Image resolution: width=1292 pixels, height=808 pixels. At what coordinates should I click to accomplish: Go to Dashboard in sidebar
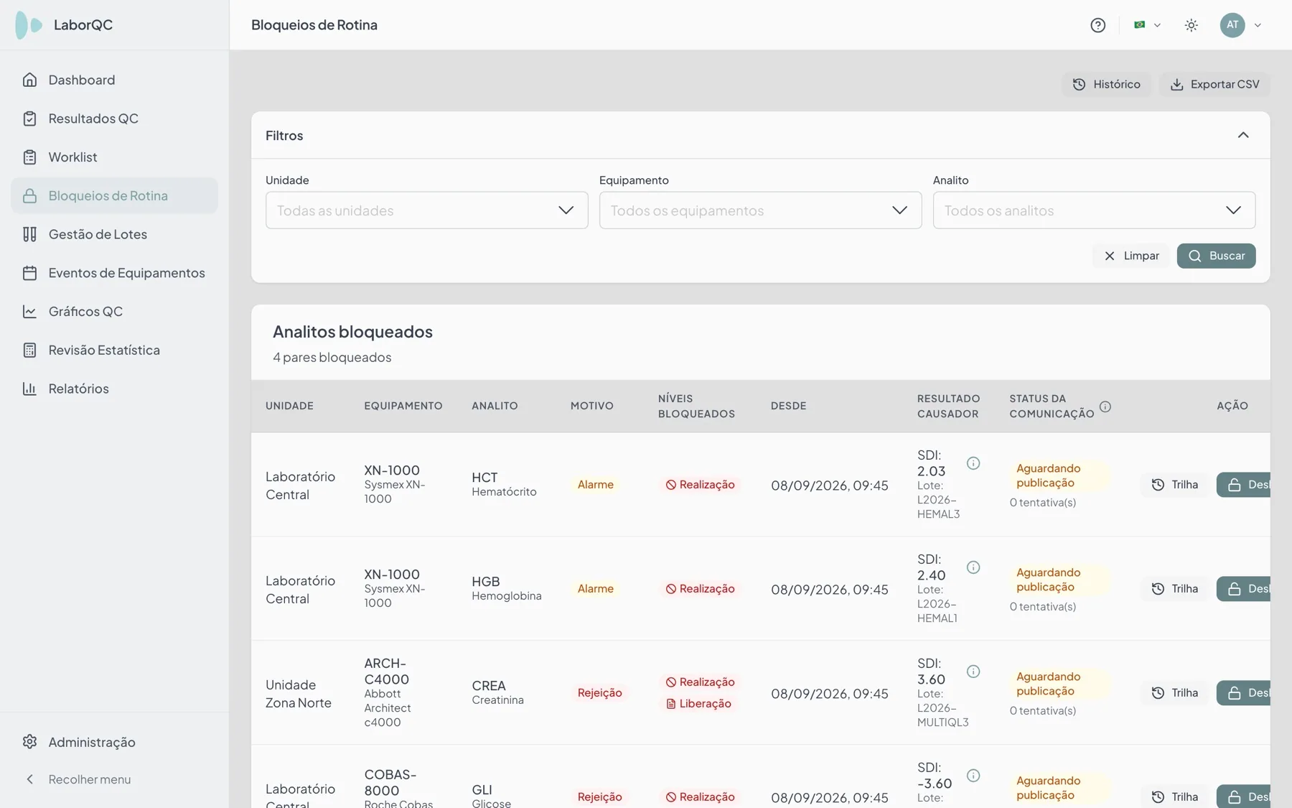[x=115, y=80]
